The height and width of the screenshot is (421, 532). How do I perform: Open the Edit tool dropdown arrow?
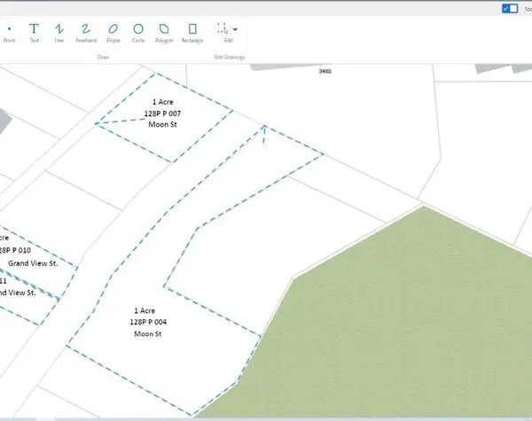[x=235, y=29]
